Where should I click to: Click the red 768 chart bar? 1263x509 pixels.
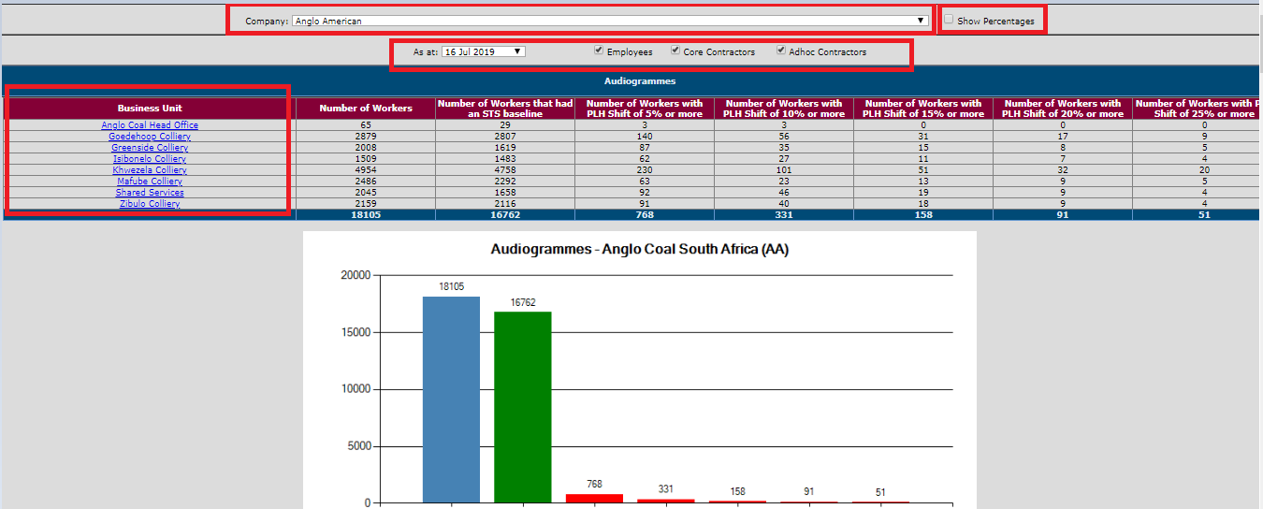594,499
